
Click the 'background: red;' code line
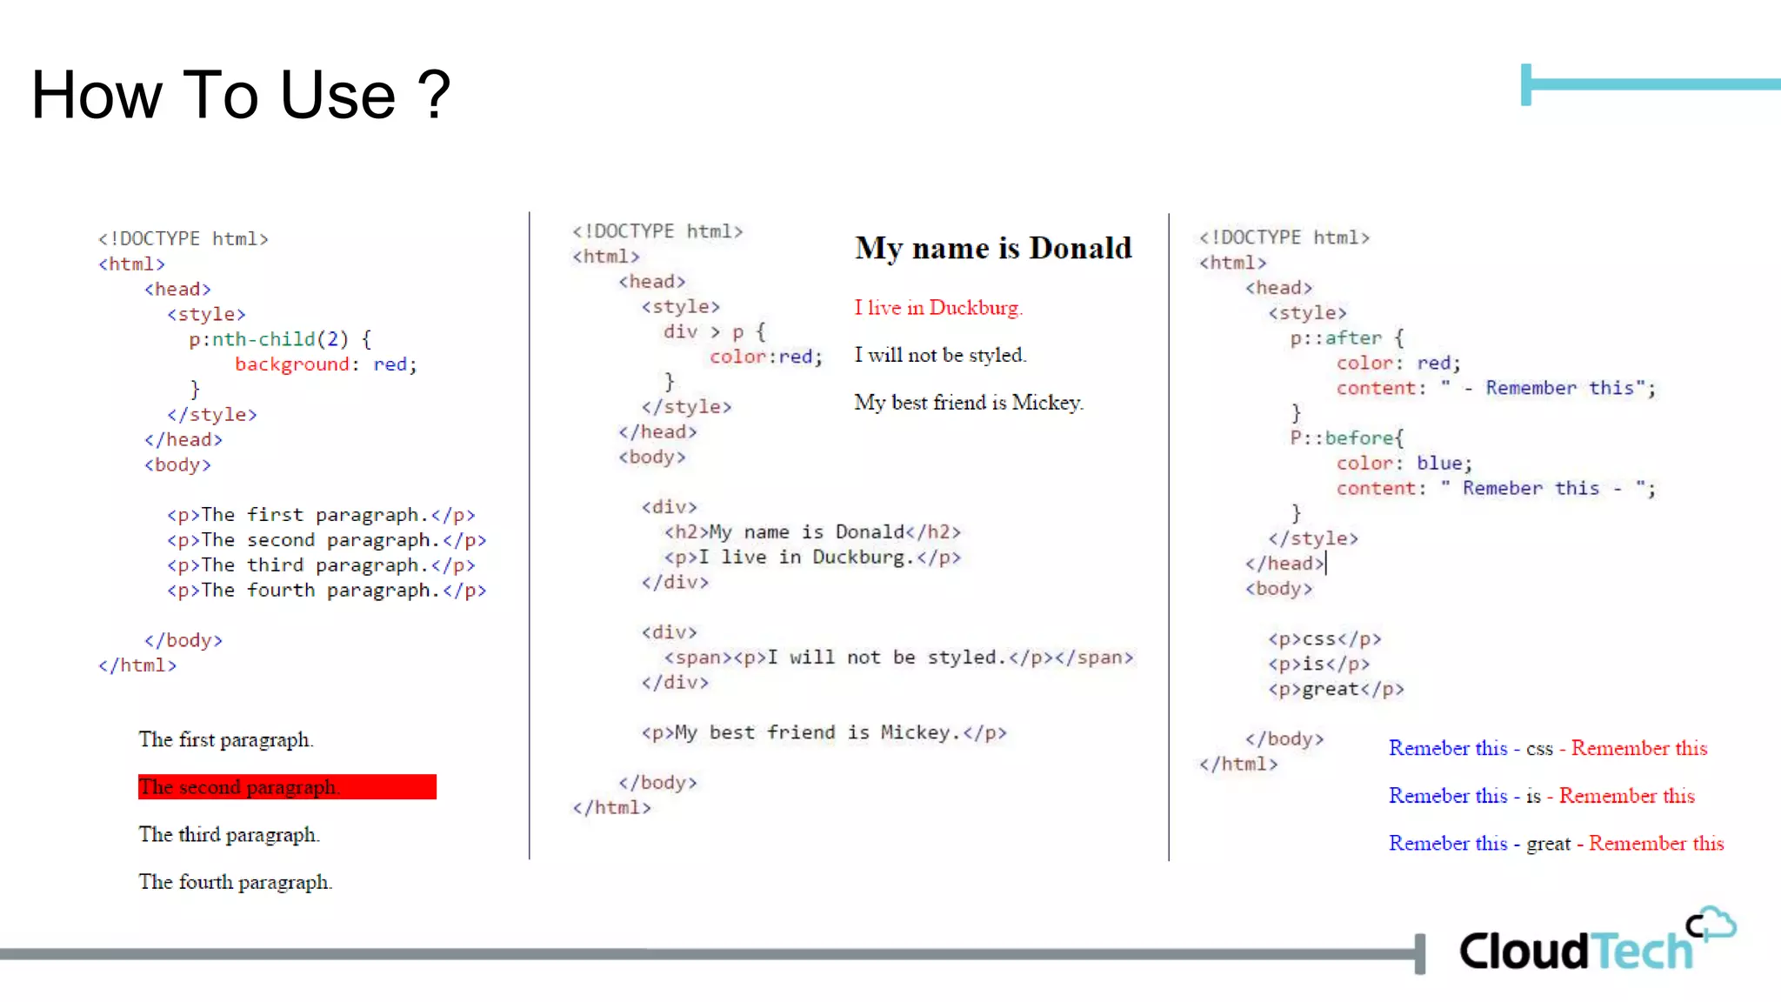click(x=326, y=364)
